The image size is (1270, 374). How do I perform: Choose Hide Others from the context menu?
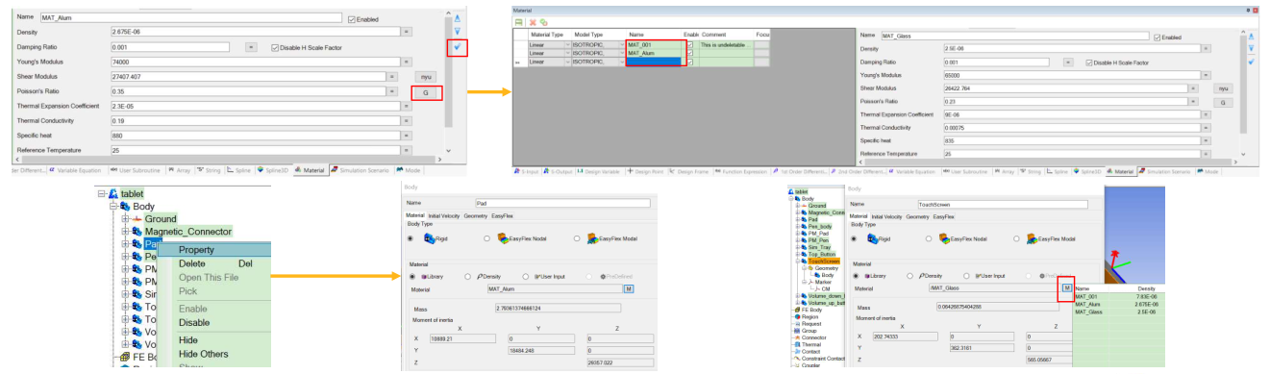tap(203, 354)
